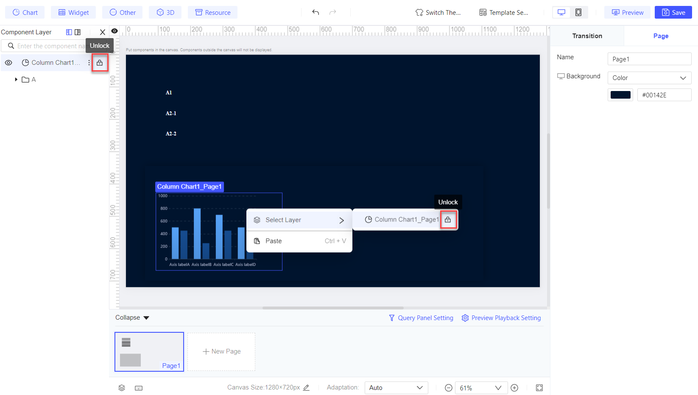Expand the folder A in Component Layer

(x=16, y=79)
